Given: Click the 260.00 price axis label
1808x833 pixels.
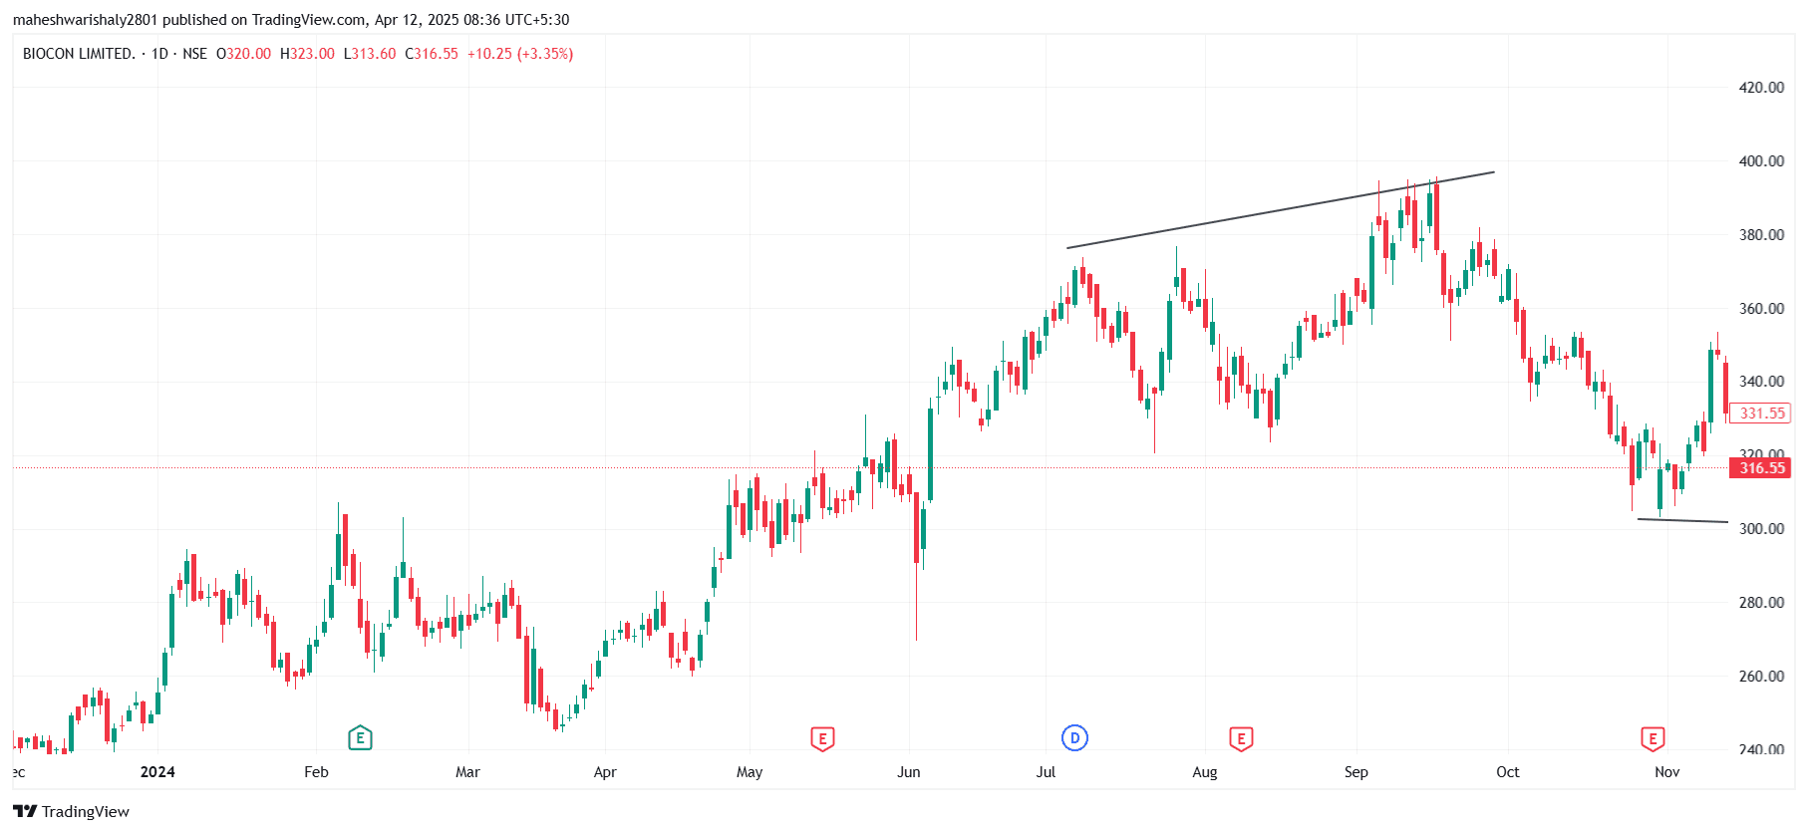Looking at the screenshot, I should [x=1761, y=677].
